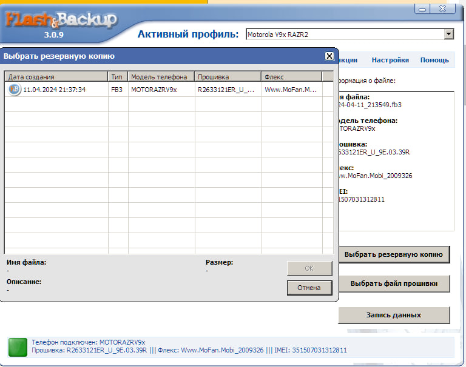The width and height of the screenshot is (466, 367).
Task: Click the R2633121ER_U_... firmware cell
Action: point(226,90)
